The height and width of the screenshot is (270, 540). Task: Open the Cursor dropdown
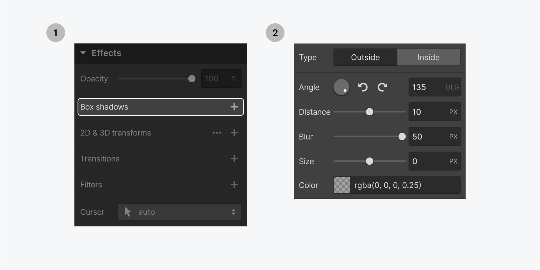tap(179, 212)
